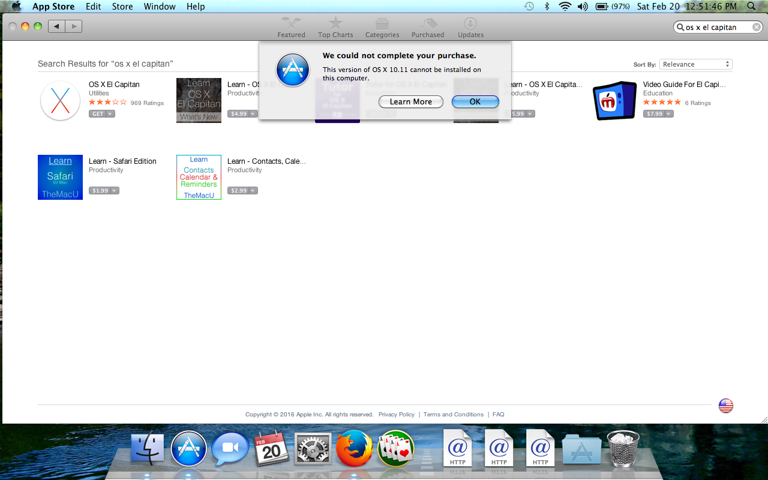Go forward with the right arrow button
768x480 pixels.
(x=74, y=26)
